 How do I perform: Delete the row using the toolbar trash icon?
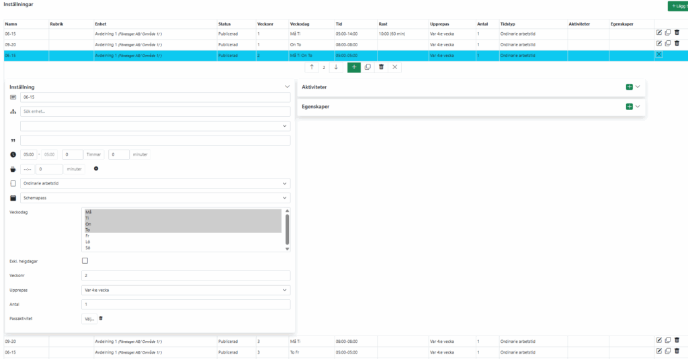(x=381, y=67)
